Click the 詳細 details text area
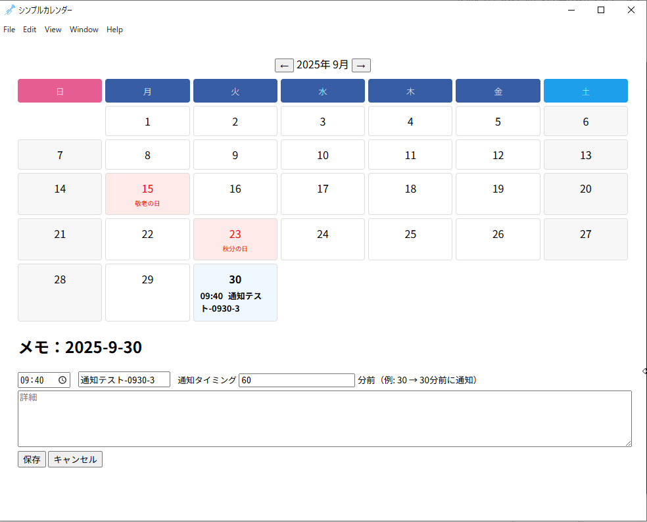The height and width of the screenshot is (522, 647). click(324, 418)
